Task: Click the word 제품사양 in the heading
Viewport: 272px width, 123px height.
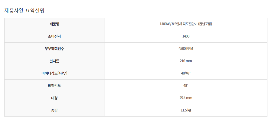Action: pyautogui.click(x=13, y=11)
